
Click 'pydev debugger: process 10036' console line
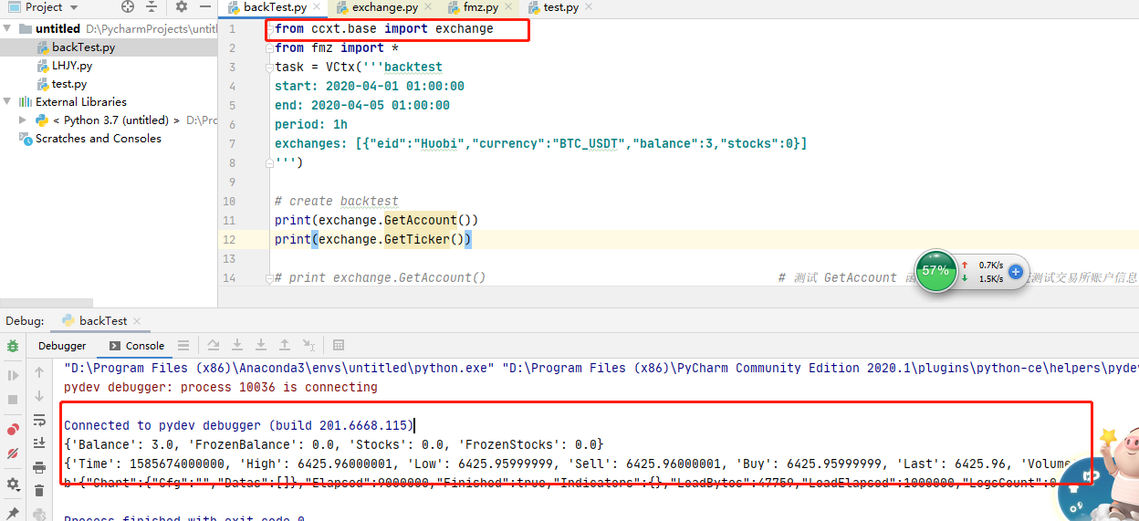[x=220, y=387]
